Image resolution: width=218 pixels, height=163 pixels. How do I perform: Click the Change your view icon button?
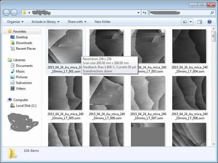[x=185, y=22]
